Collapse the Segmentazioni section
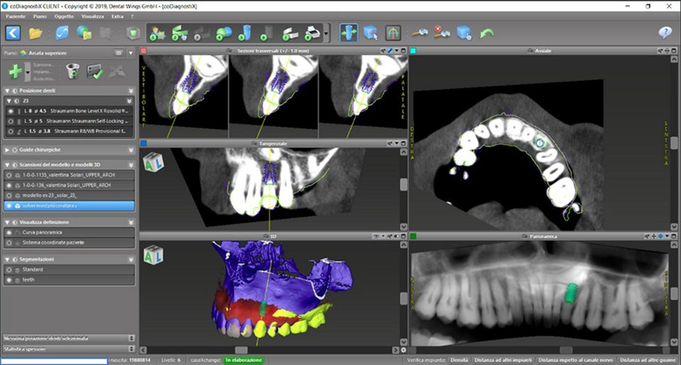This screenshot has width=681, height=365. [9, 259]
